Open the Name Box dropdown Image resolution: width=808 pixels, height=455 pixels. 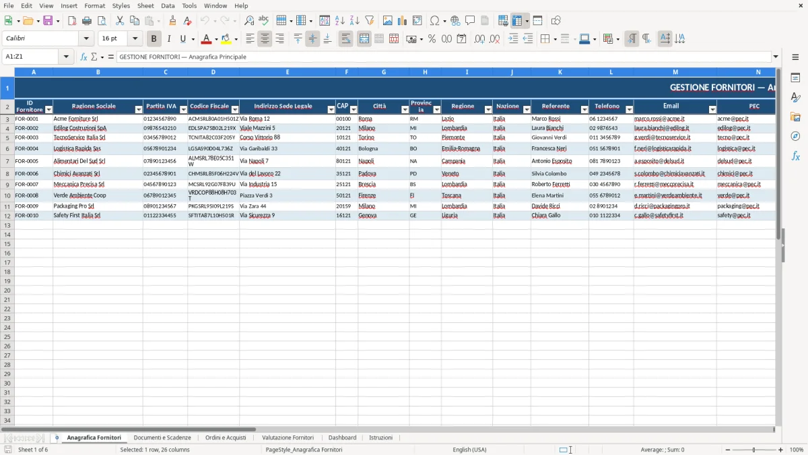coord(66,57)
